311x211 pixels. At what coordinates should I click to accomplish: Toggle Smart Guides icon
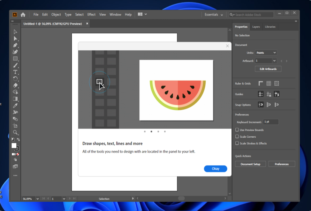(x=276, y=94)
